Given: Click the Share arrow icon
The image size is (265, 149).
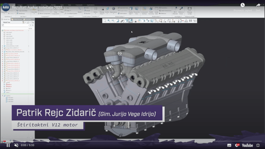Looking at the screenshot, I should coord(258,5).
